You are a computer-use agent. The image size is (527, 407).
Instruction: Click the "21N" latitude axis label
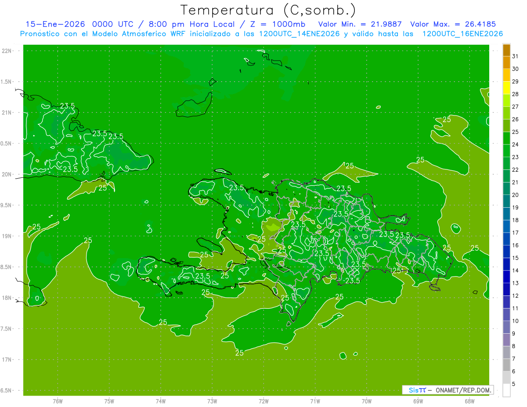tap(7, 113)
